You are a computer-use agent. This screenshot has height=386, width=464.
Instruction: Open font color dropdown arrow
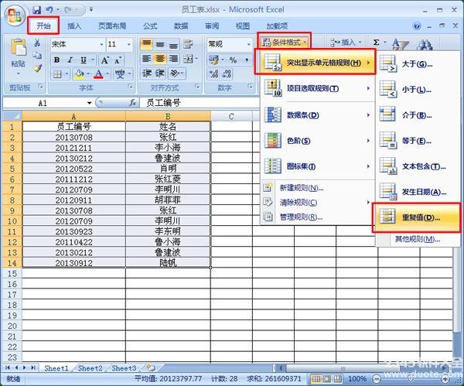pyautogui.click(x=107, y=74)
